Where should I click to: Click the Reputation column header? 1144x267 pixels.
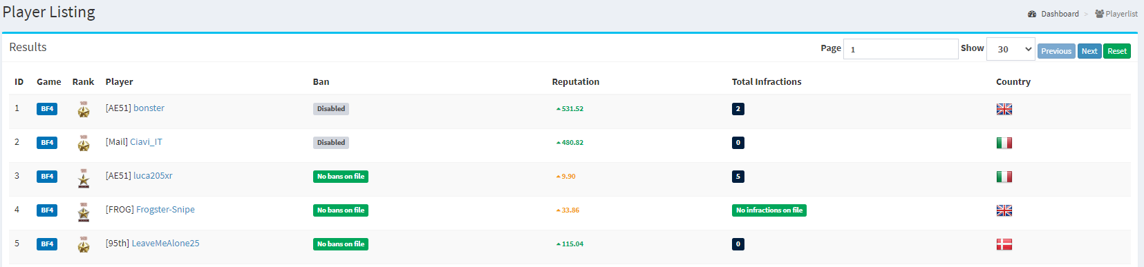[x=575, y=81]
